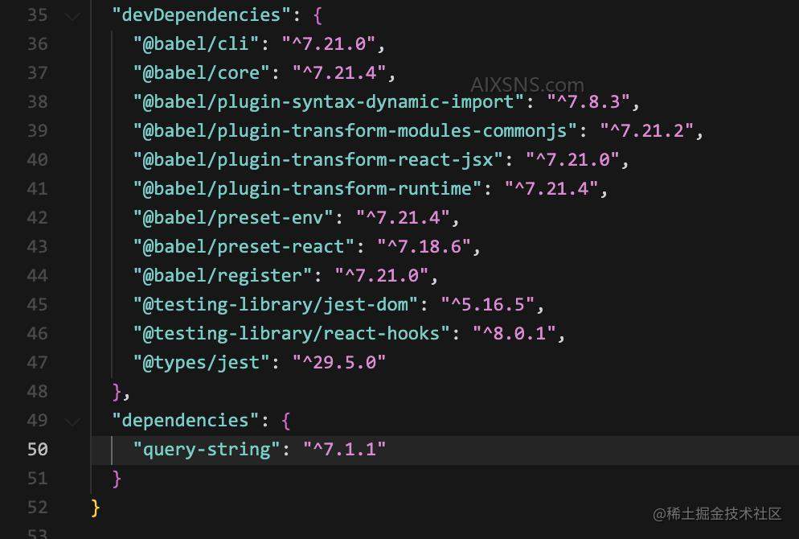Click the "@babel/register" key
This screenshot has width=799, height=539.
223,276
